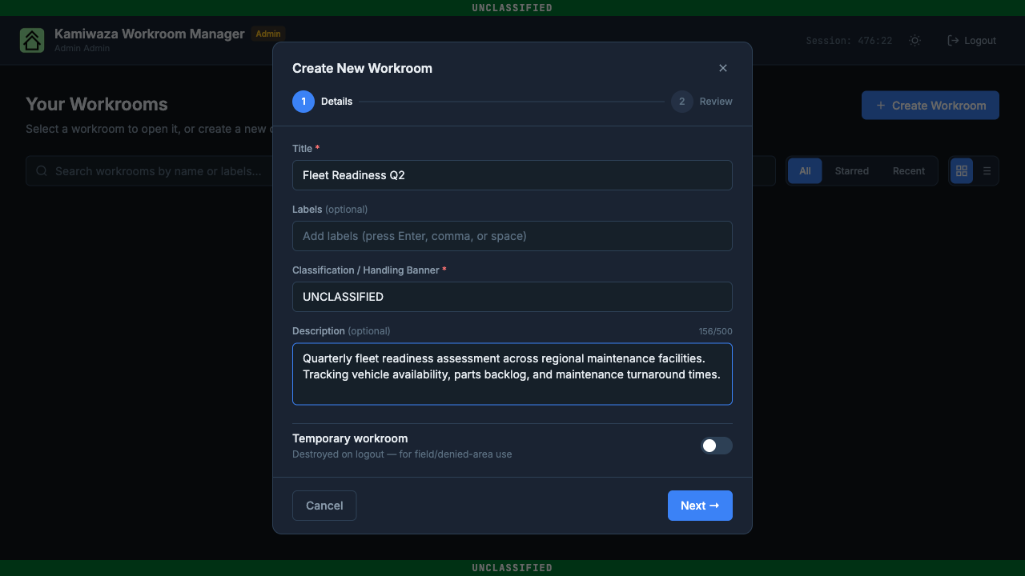This screenshot has height=576, width=1025.
Task: Click the Cancel button
Action: [x=324, y=506]
